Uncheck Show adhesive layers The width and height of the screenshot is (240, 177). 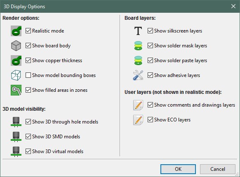point(150,75)
